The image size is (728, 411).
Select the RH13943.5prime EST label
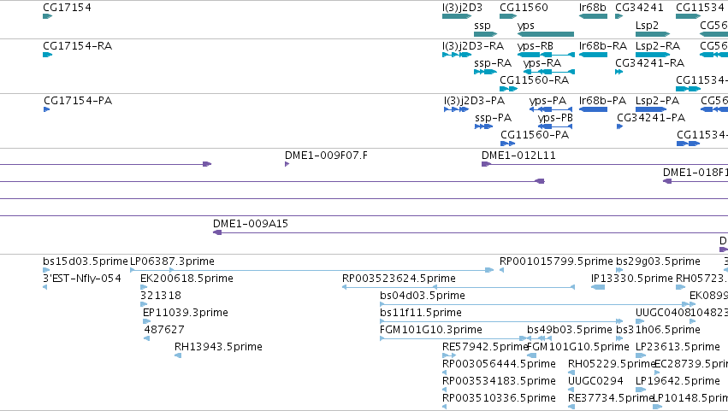point(218,347)
